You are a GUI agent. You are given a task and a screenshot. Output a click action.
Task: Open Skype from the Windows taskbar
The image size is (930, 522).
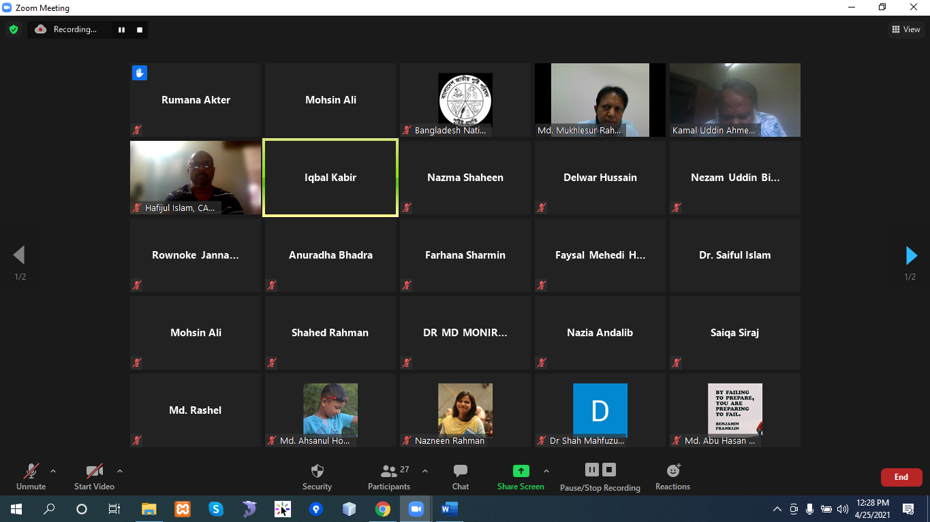[x=216, y=508]
